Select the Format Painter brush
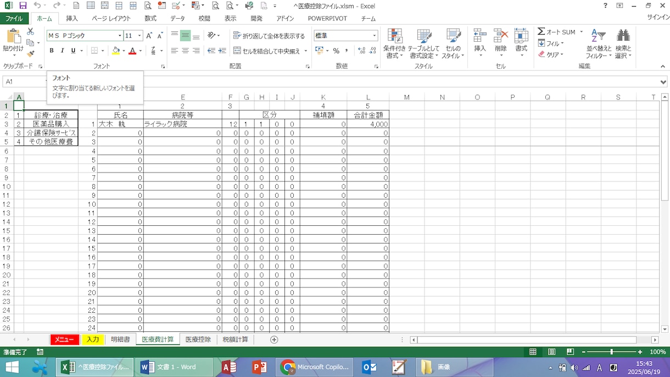The height and width of the screenshot is (377, 670). (30, 53)
